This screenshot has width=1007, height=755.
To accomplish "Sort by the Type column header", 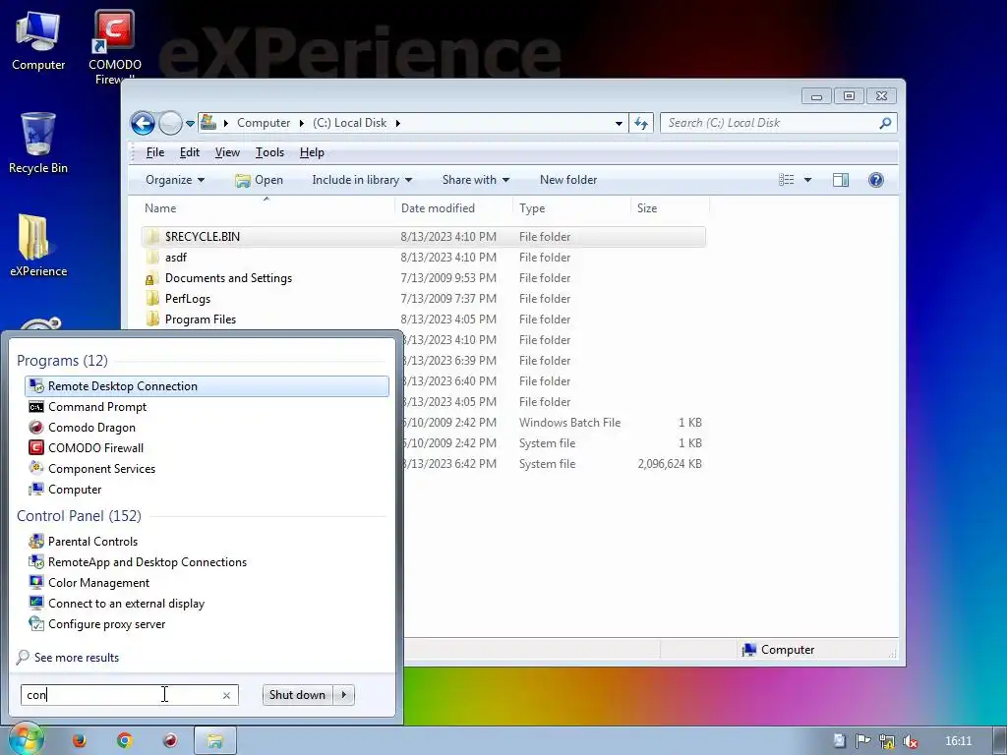I will (x=571, y=208).
